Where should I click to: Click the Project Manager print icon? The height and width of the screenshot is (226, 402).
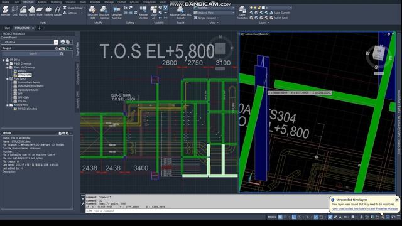(63, 42)
